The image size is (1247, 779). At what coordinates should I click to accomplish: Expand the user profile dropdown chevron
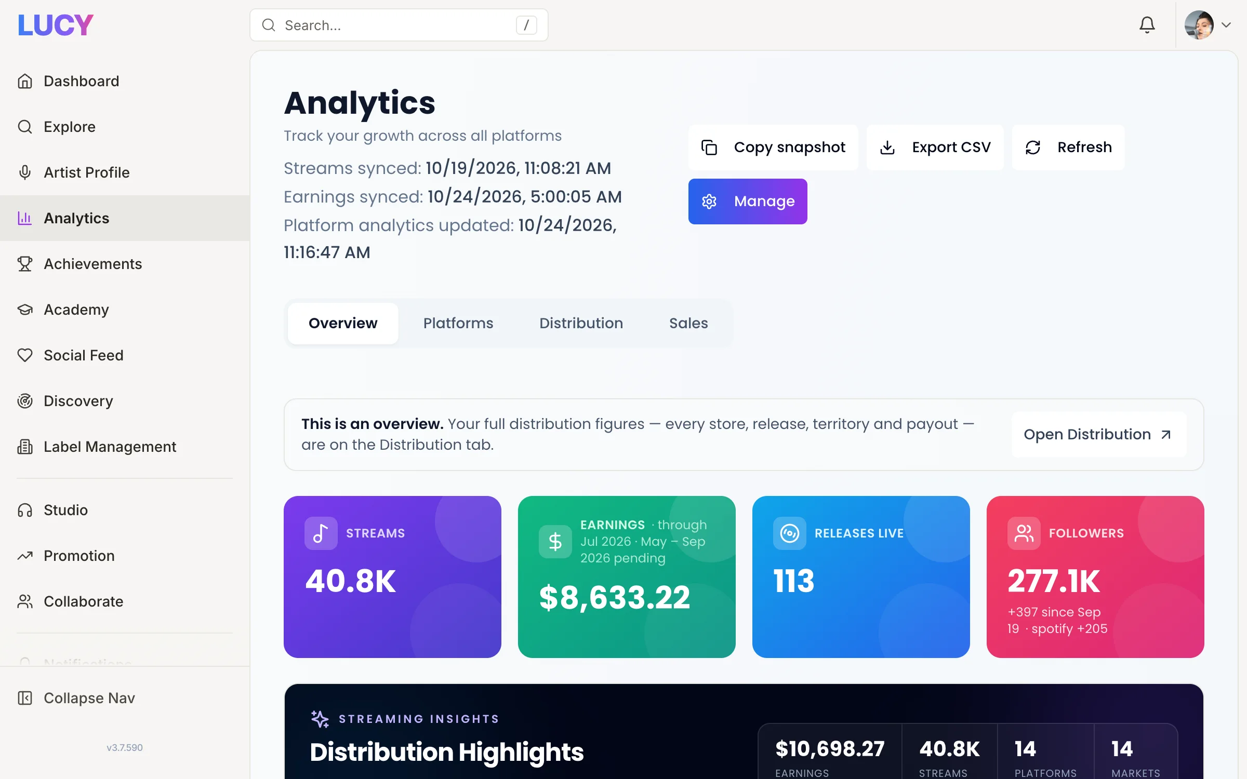(1226, 25)
